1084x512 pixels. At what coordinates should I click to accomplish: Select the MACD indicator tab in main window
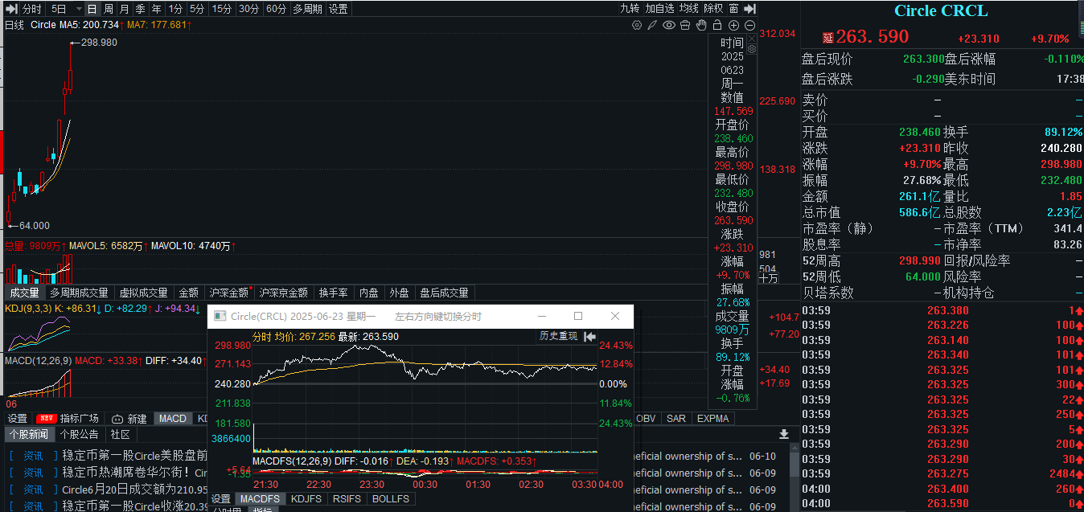(173, 419)
